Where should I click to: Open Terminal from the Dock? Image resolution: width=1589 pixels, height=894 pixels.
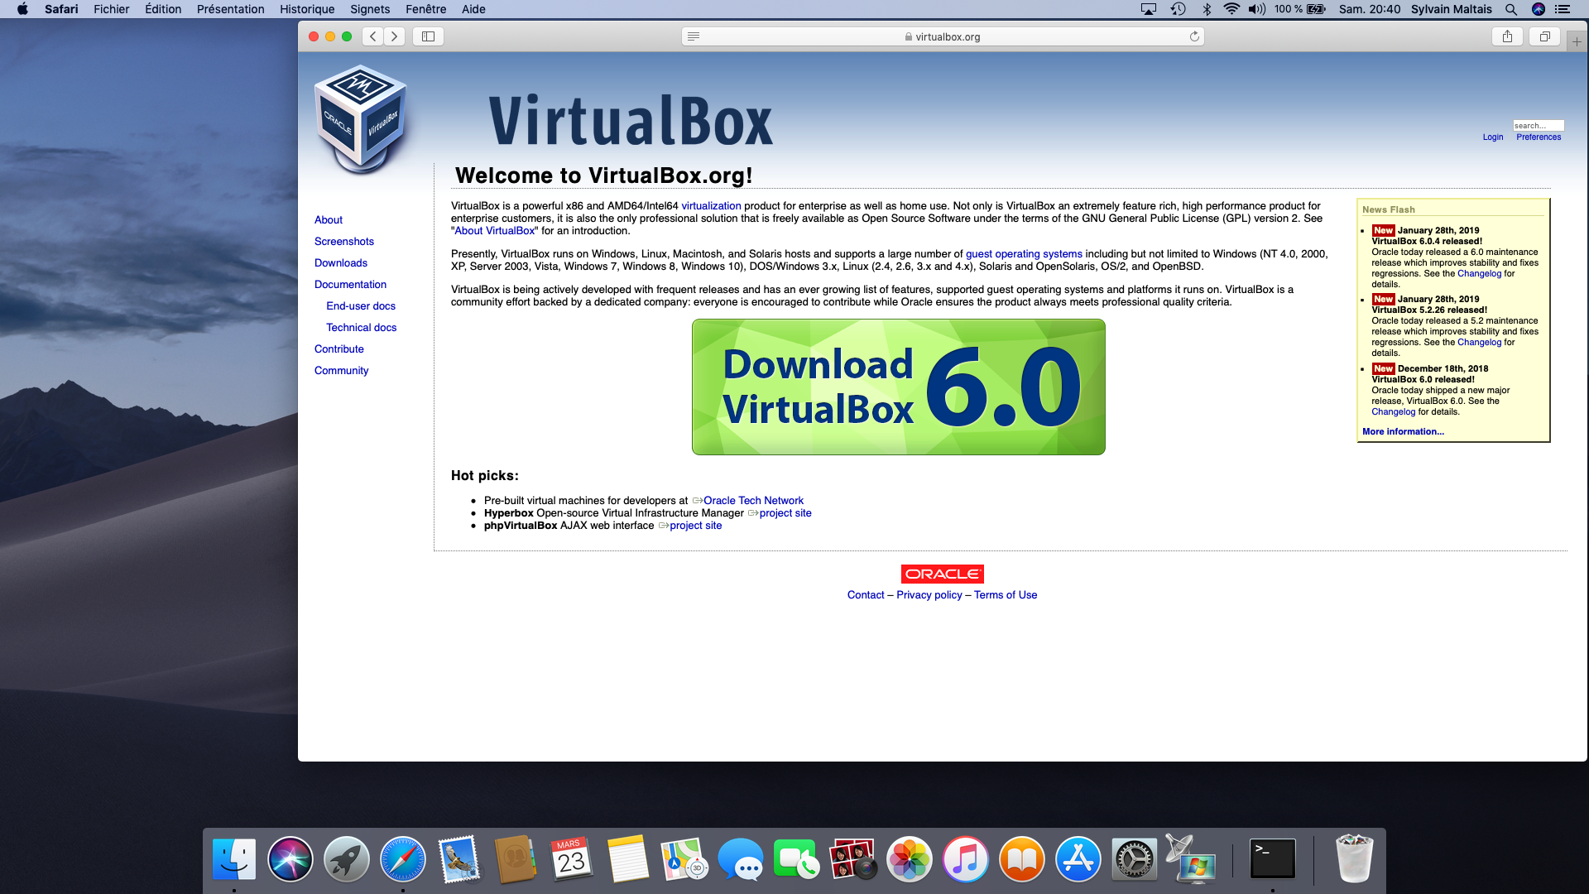1272,859
